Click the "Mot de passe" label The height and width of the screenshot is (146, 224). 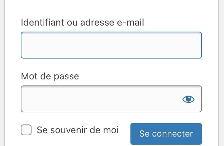coord(50,76)
